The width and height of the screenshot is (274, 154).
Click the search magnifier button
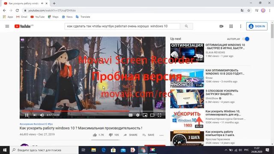pos(187,26)
